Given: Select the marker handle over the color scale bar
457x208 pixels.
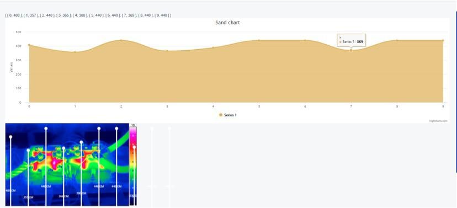Looking at the screenshot, I should click(x=134, y=147).
